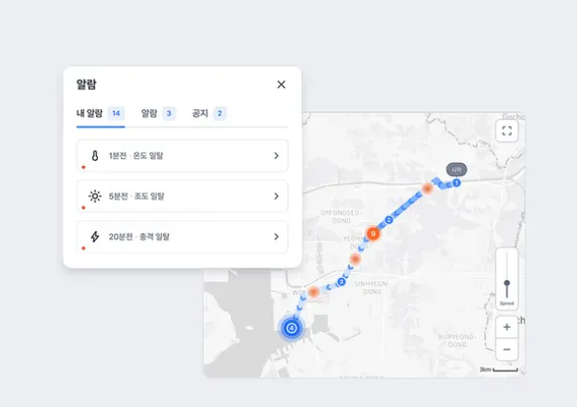Enter fullscreen map view
The width and height of the screenshot is (577, 407).
pyautogui.click(x=507, y=131)
